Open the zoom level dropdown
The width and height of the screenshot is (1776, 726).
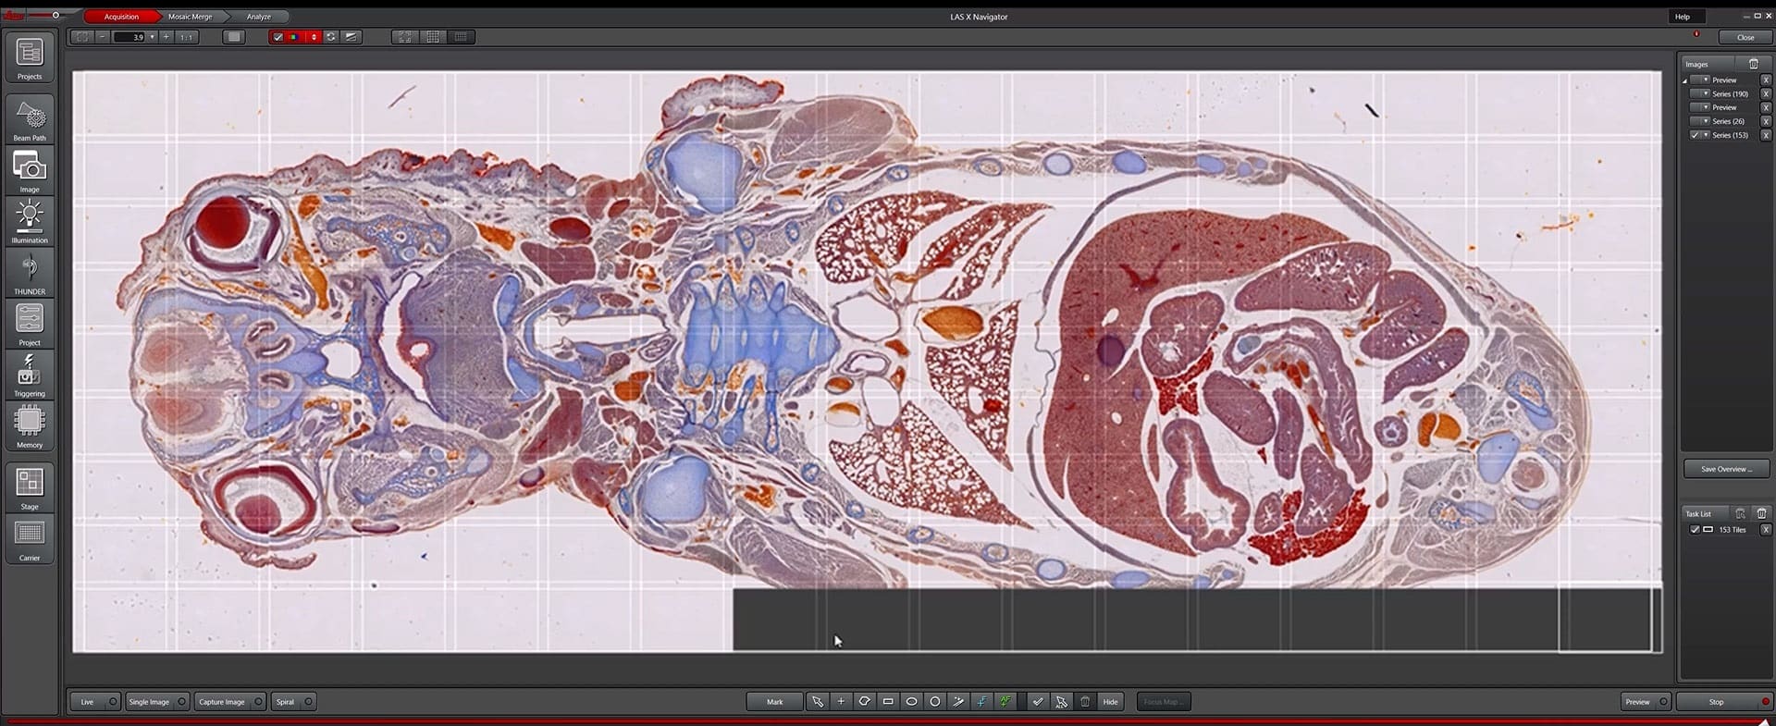152,37
